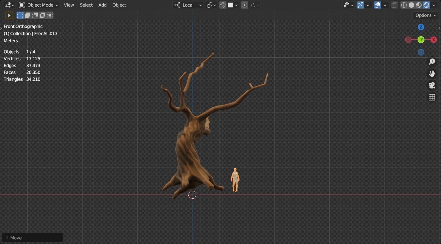Click the 'Front Orthographic' view label

23,26
